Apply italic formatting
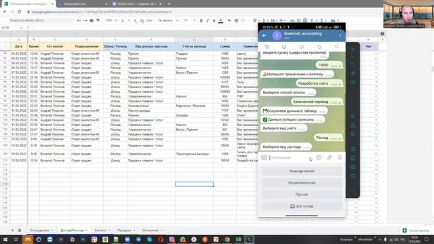Image resolution: width=434 pixels, height=244 pixels. click(208, 20)
